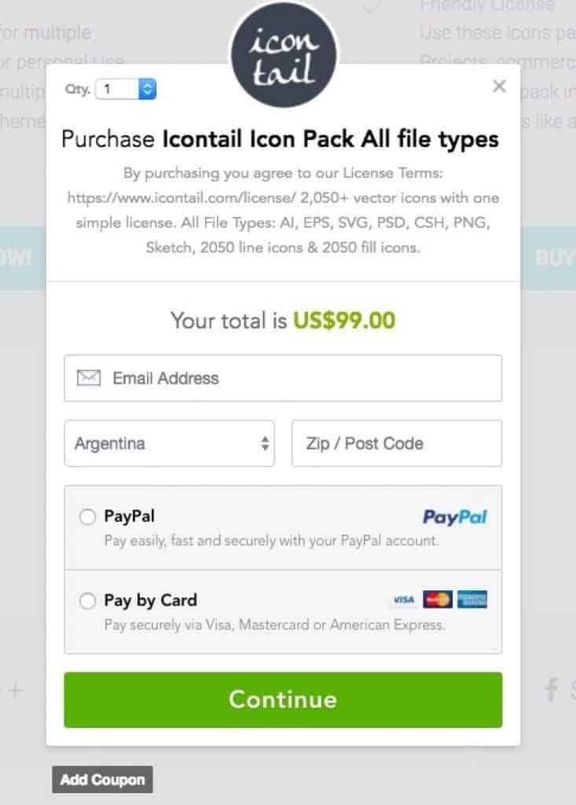Click the Facebook icon behind the dialog
This screenshot has height=805, width=576.
[x=552, y=690]
